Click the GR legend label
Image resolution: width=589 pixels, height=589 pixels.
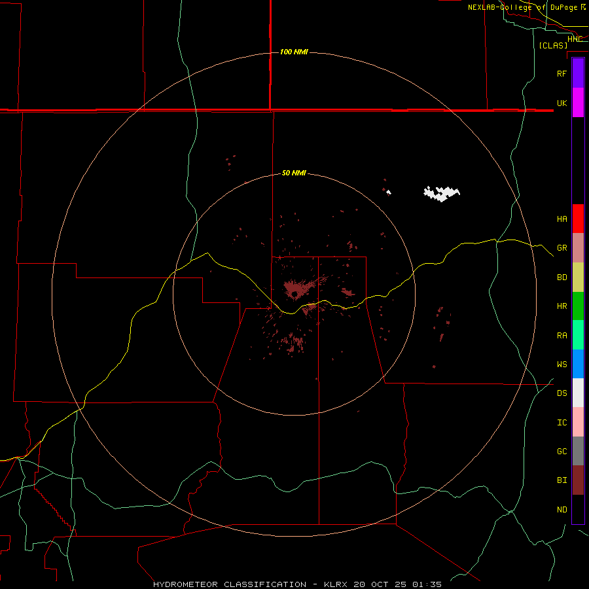[562, 248]
